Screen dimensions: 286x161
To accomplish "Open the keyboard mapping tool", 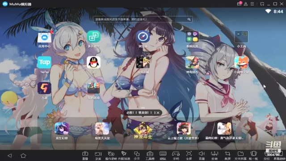I will [163, 156].
